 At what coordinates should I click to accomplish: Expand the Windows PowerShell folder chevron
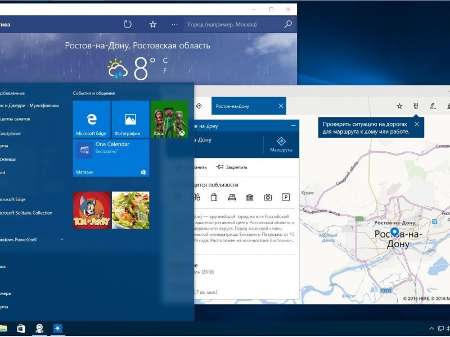62,239
